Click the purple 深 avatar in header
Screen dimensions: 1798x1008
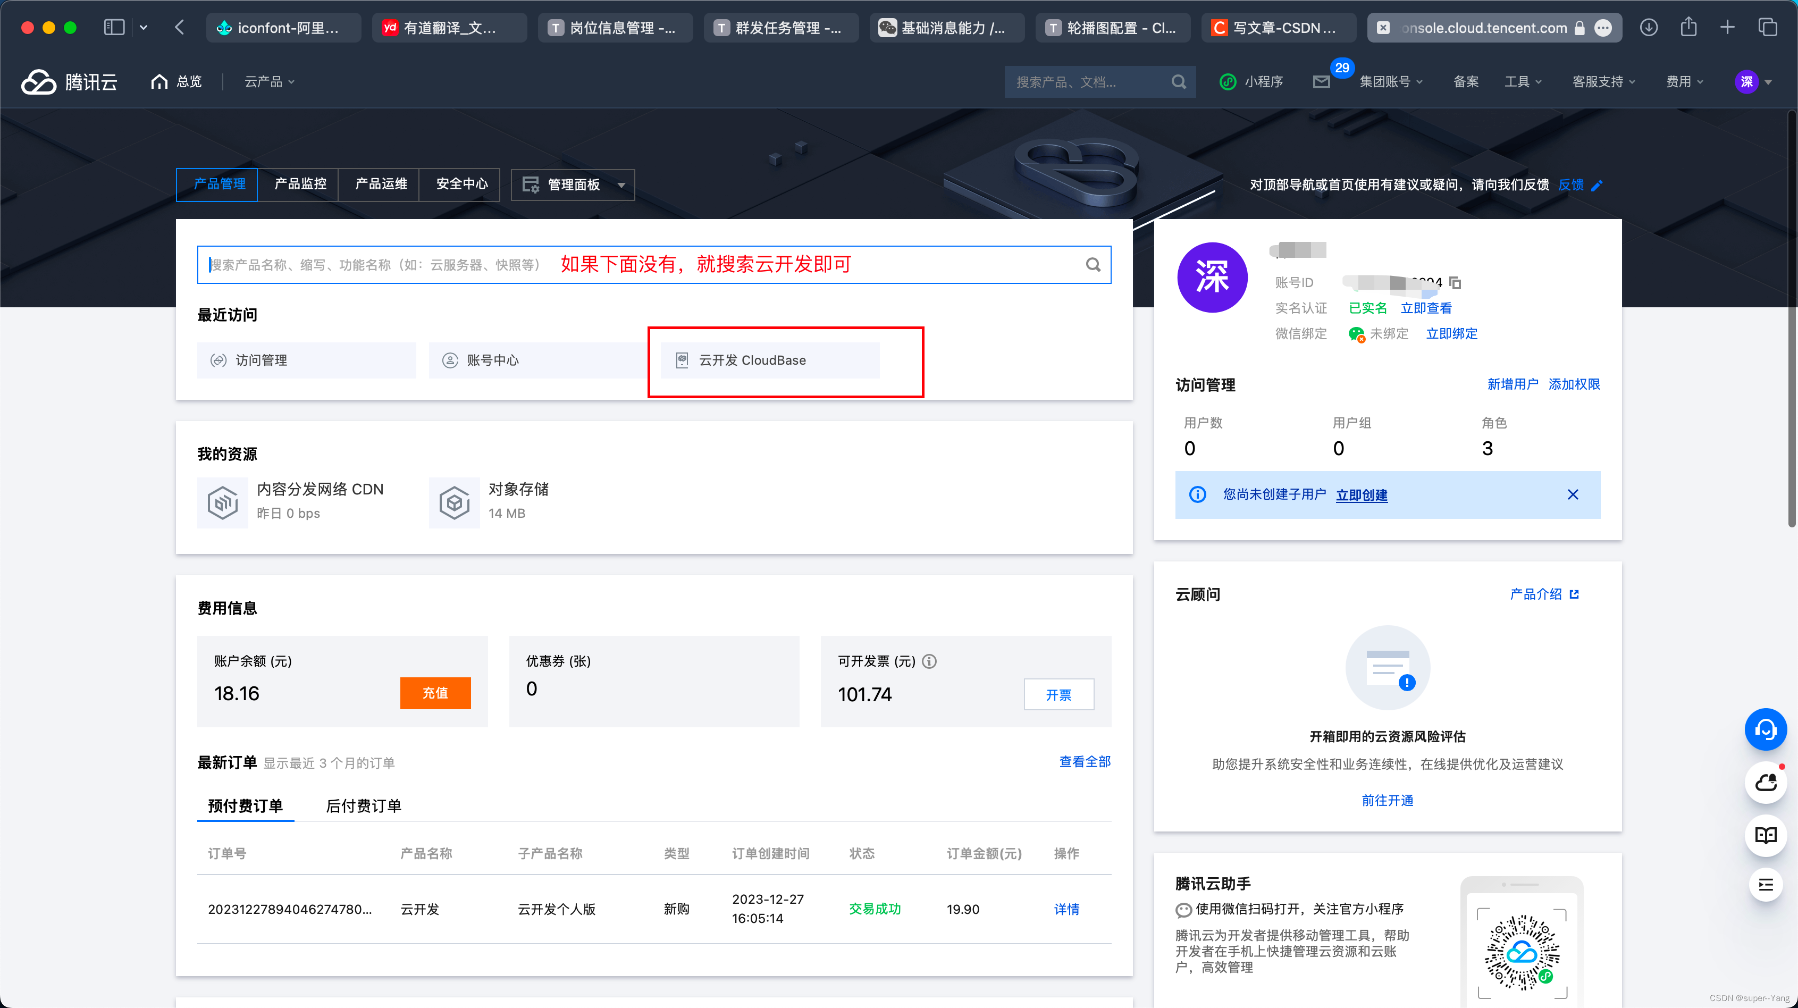point(1746,82)
